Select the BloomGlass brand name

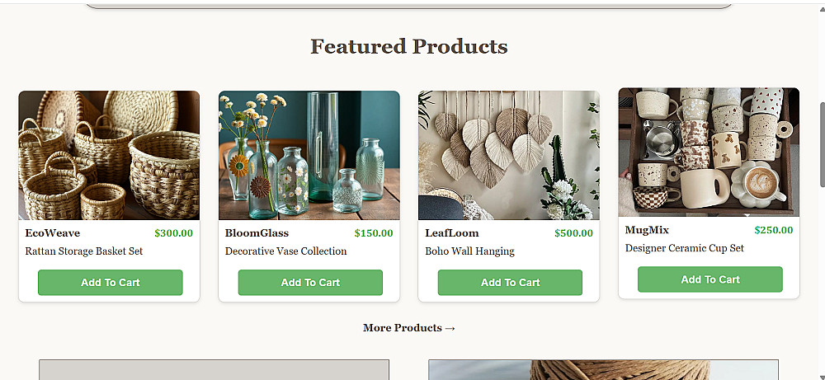pos(257,232)
